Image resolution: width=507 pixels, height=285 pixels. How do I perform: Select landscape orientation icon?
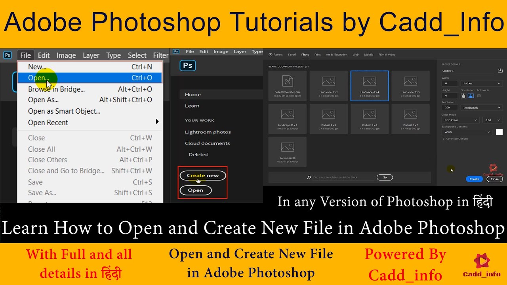pos(471,95)
